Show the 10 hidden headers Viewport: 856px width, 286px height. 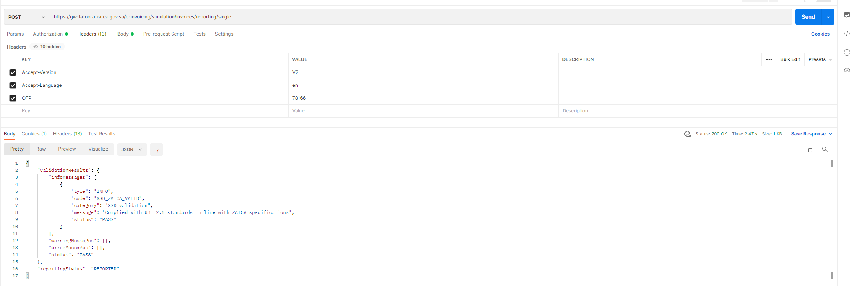(47, 47)
